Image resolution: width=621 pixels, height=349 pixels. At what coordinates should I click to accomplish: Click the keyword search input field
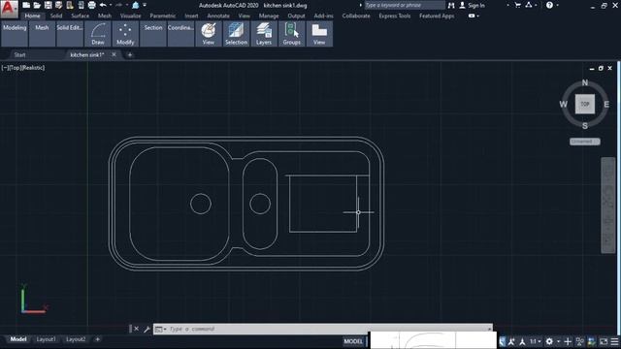pos(405,5)
